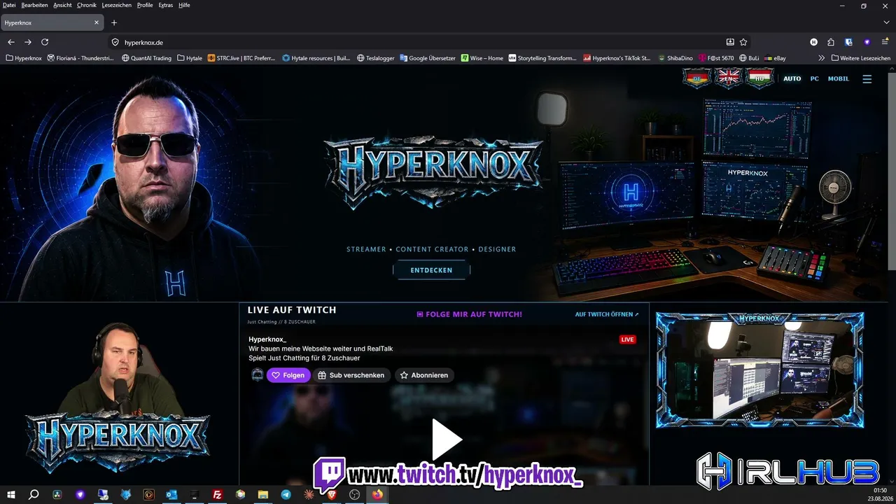
Task: Open the STRC.live bookmark
Action: pyautogui.click(x=241, y=58)
